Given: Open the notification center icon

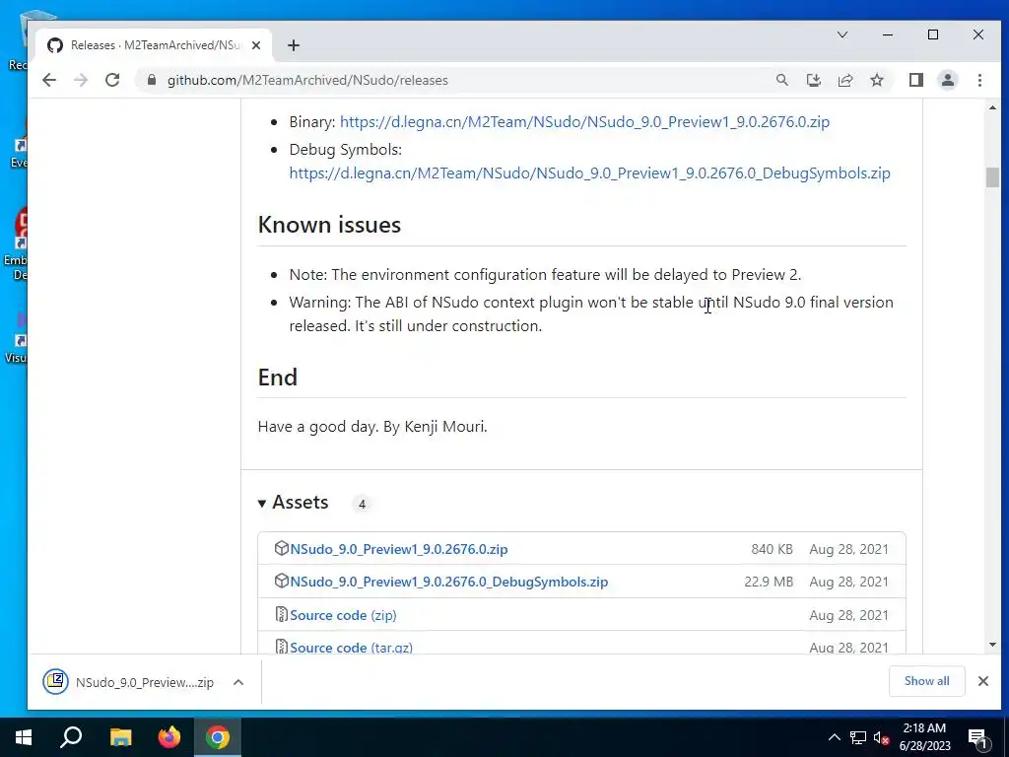Looking at the screenshot, I should [x=977, y=738].
